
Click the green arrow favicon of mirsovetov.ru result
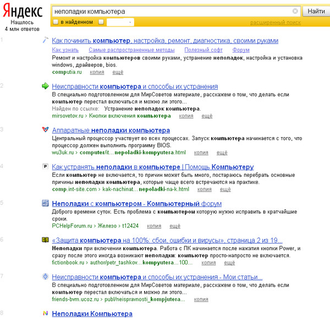pyautogui.click(x=45, y=86)
